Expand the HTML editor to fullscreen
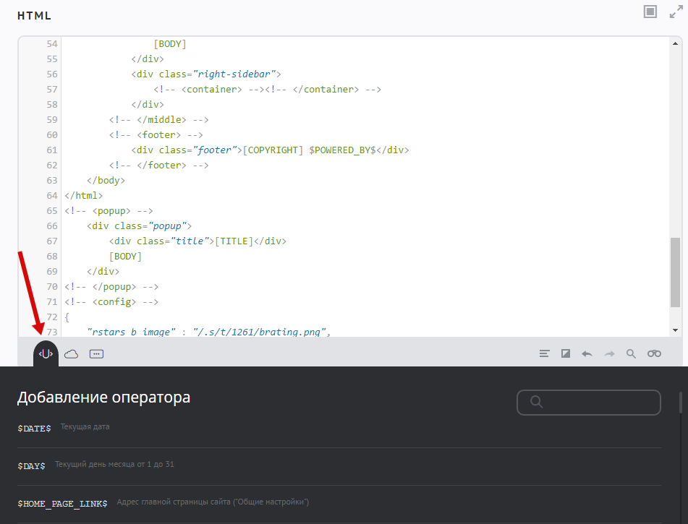 pos(676,12)
